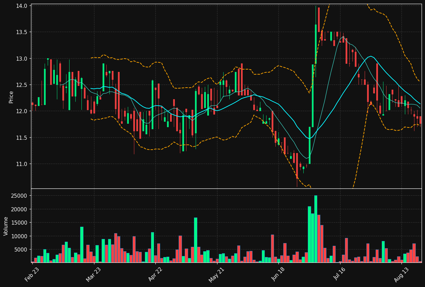Click the "Apr 22" date label
425x287 pixels.
tap(154, 274)
